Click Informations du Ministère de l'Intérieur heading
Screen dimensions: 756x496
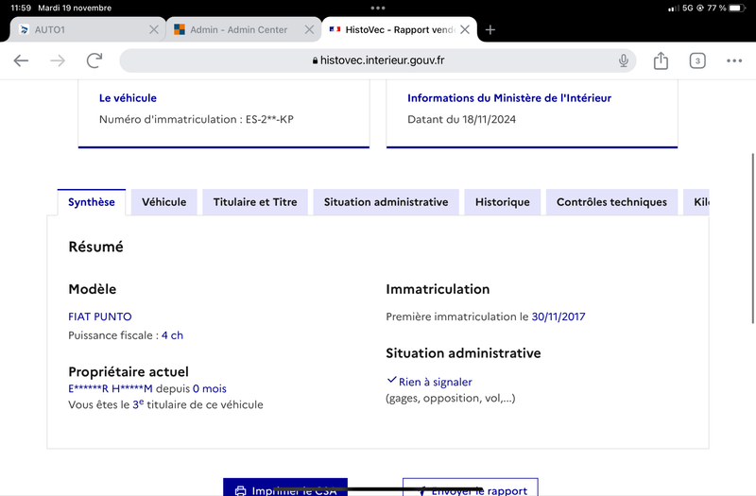[x=509, y=98]
